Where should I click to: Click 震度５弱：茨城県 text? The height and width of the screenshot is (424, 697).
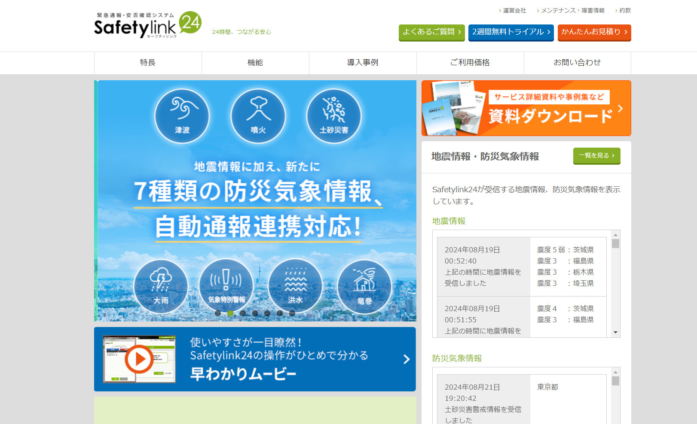click(566, 250)
